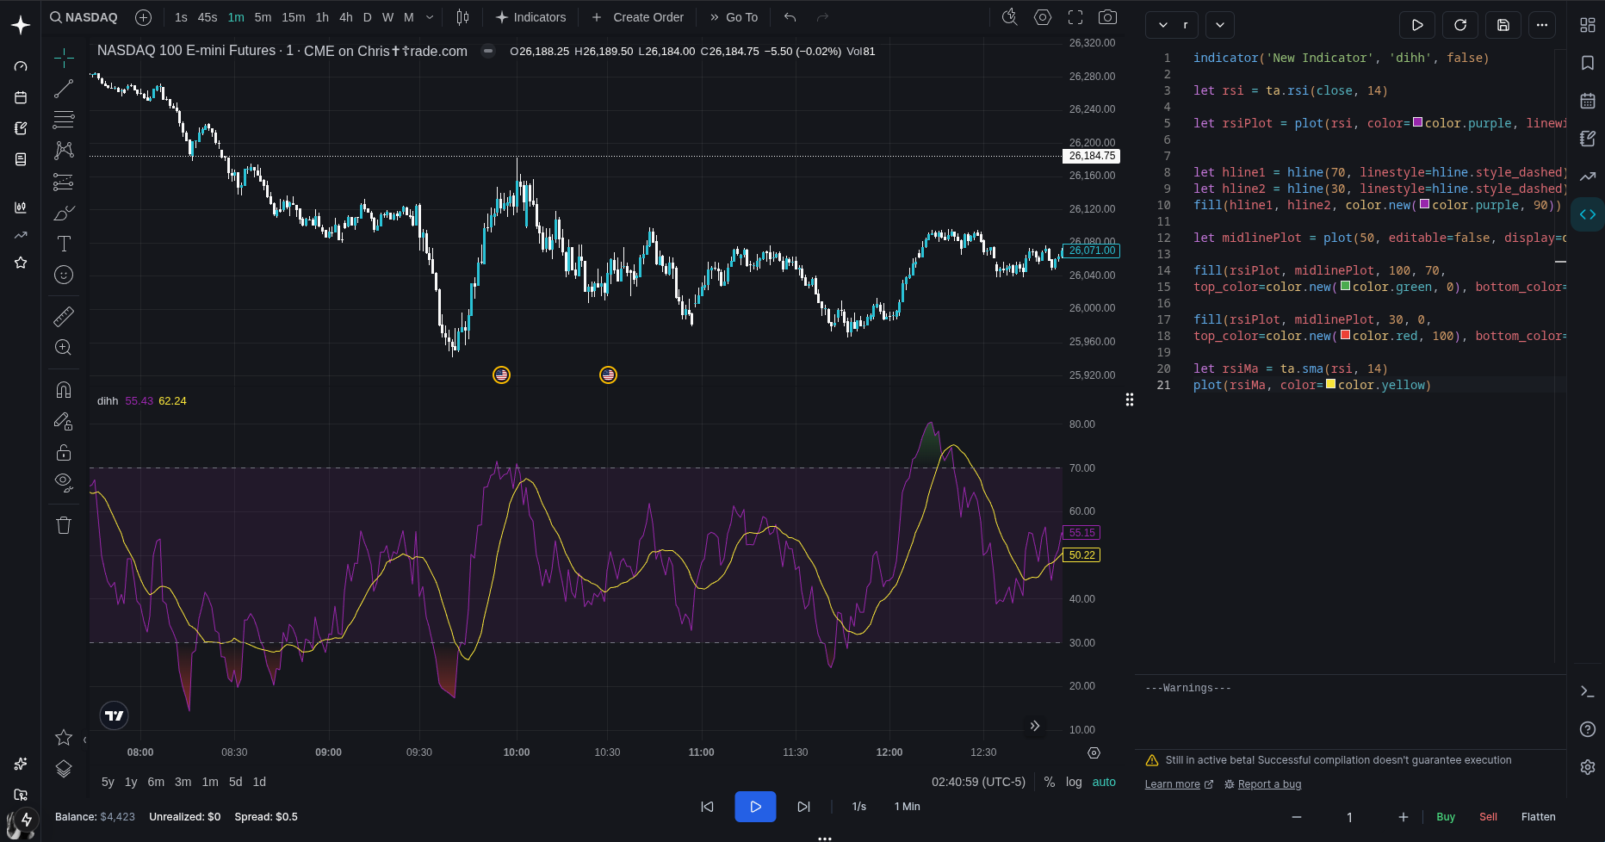The width and height of the screenshot is (1605, 842).
Task: Take a chart snapshot with camera icon
Action: [x=1108, y=17]
